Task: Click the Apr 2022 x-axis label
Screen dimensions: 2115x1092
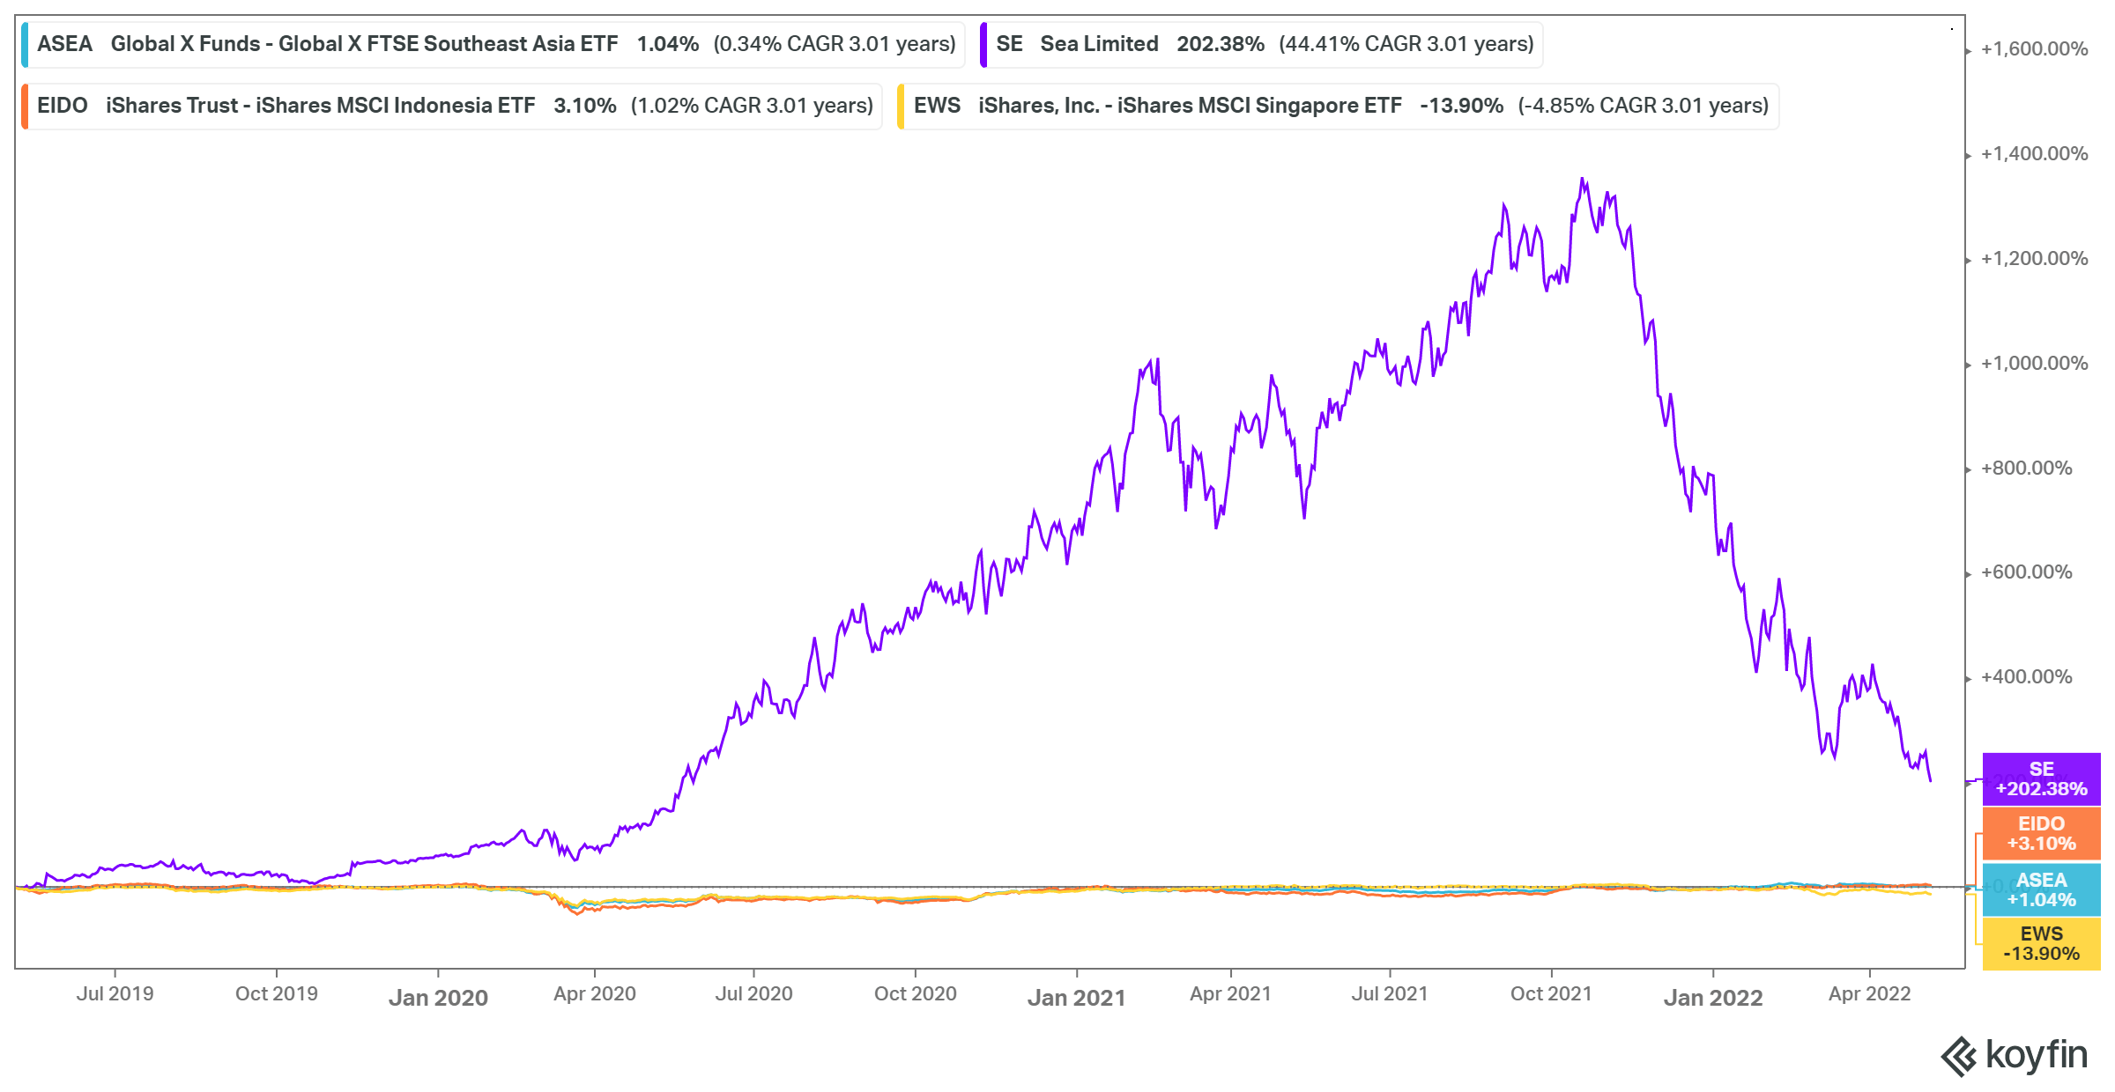Action: 1870,994
